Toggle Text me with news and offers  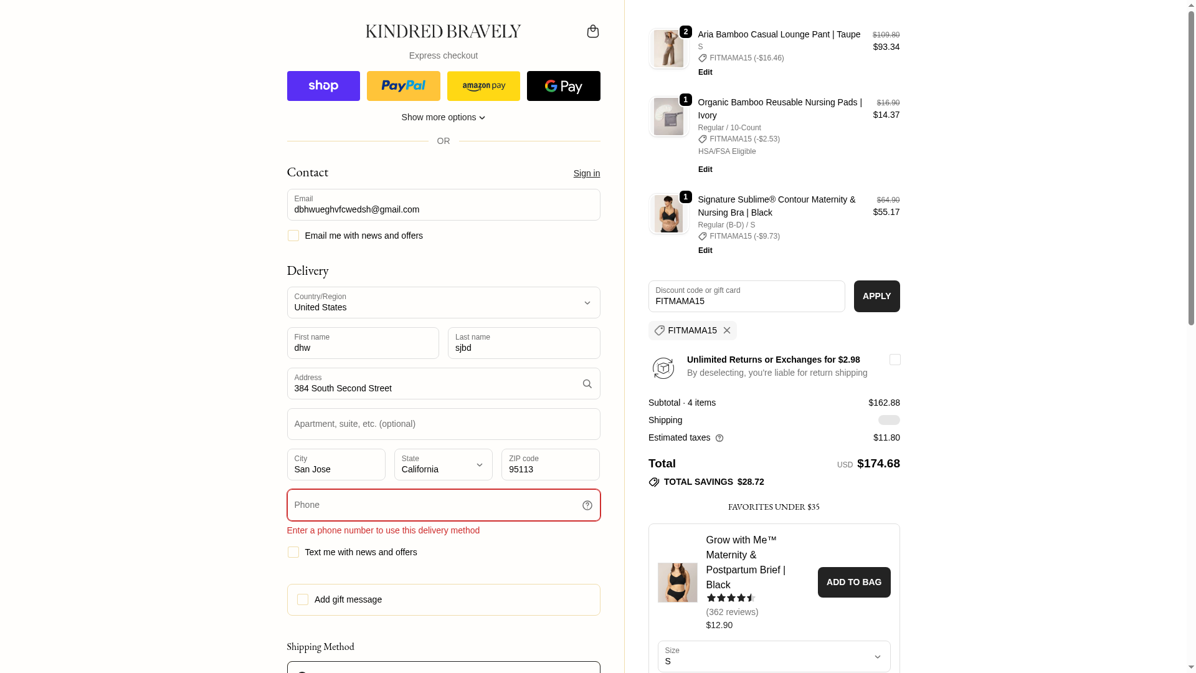click(293, 552)
